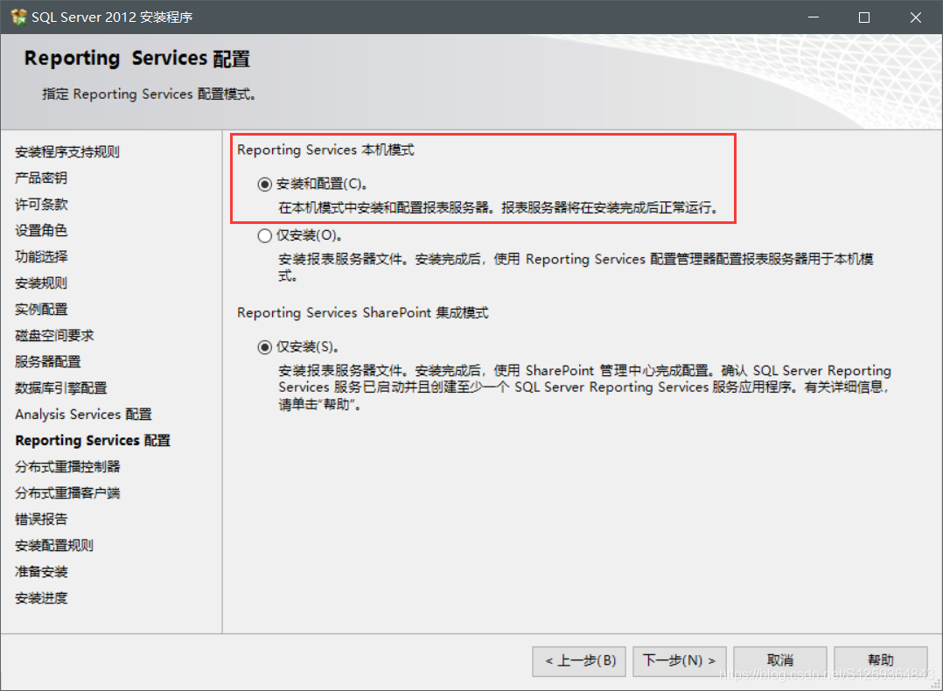Viewport: 943px width, 691px height.
Task: Click the SQL Server setup title bar icon
Action: click(x=18, y=17)
